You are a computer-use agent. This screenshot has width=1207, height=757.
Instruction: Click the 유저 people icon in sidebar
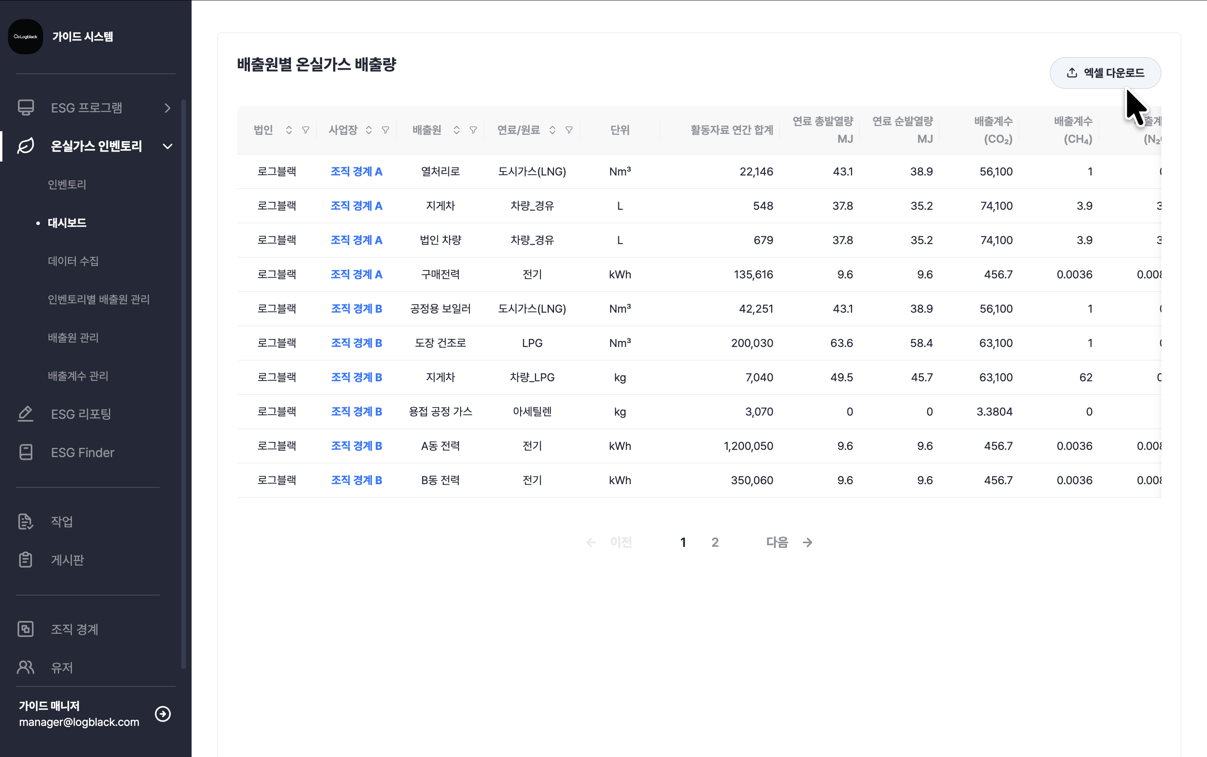(26, 667)
